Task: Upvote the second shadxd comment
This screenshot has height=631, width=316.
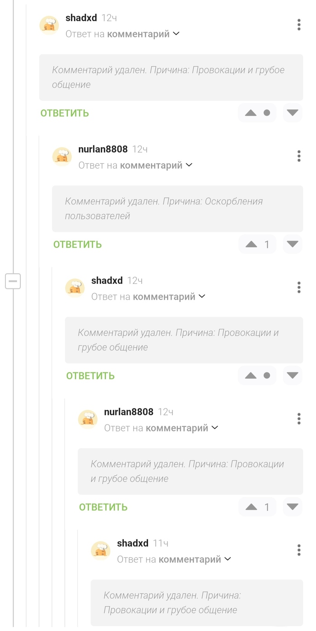Action: 251,375
